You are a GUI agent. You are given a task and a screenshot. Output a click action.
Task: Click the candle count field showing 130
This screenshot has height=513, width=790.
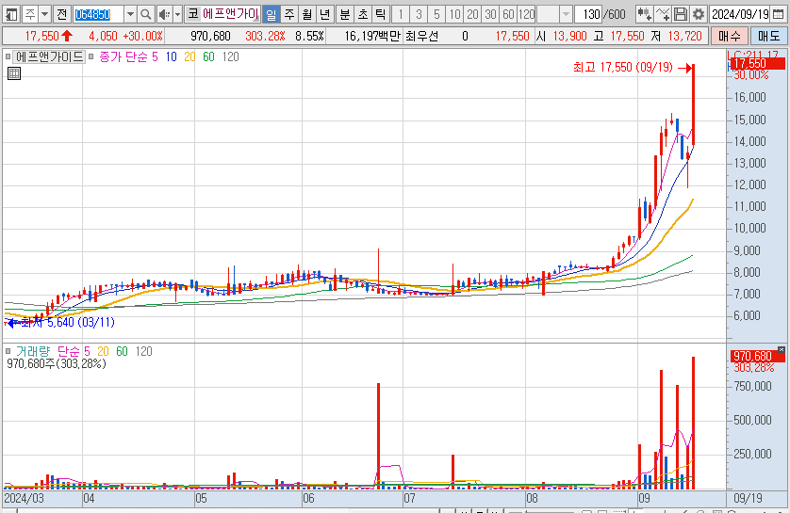[590, 14]
